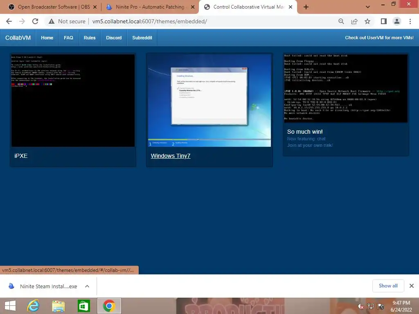The image size is (419, 314).
Task: Open the iPXE VM thumbnail
Action: (x=73, y=101)
